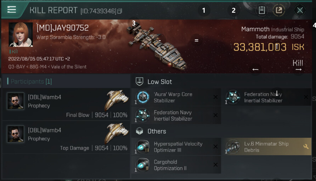This screenshot has width=316, height=181.
Task: Close the Kill Report window
Action: 300,10
